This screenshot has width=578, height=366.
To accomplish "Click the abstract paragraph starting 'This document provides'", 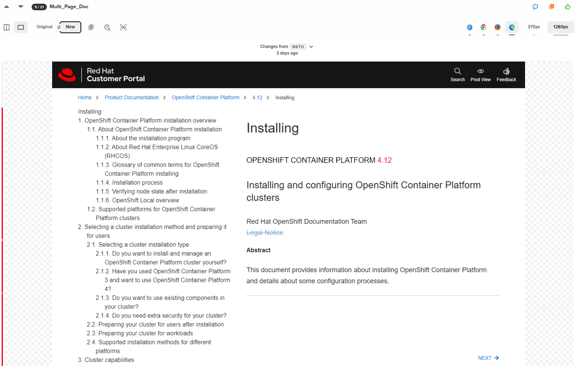I will 367,275.
